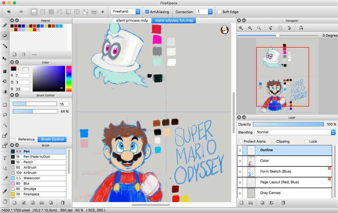The width and height of the screenshot is (338, 213).
Task: Select the rectangular Select tool
Action: click(x=5, y=105)
